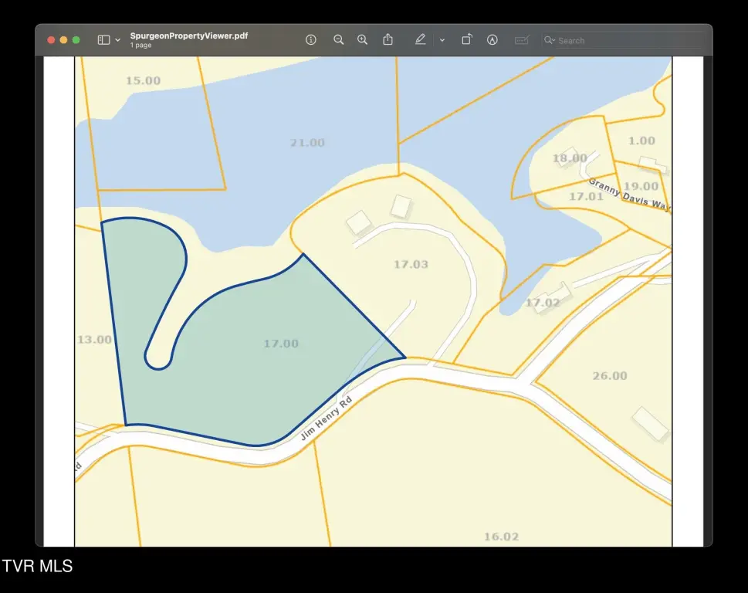Image resolution: width=748 pixels, height=593 pixels.
Task: Toggle the sidebar view button
Action: [103, 40]
